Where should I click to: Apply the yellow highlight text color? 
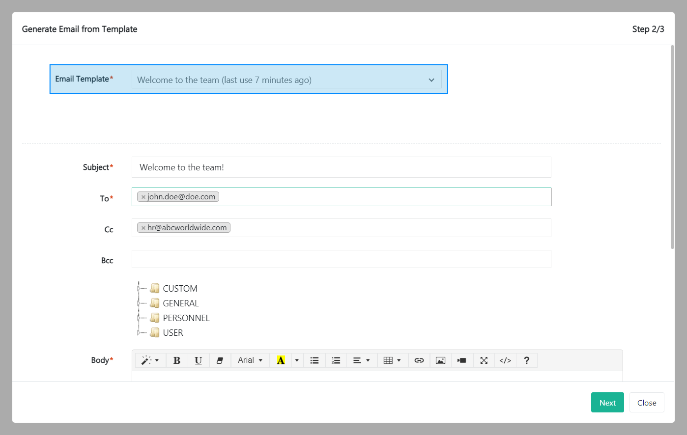(x=281, y=360)
